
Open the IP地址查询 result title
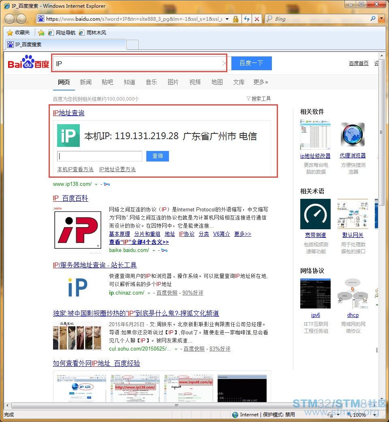(68, 113)
